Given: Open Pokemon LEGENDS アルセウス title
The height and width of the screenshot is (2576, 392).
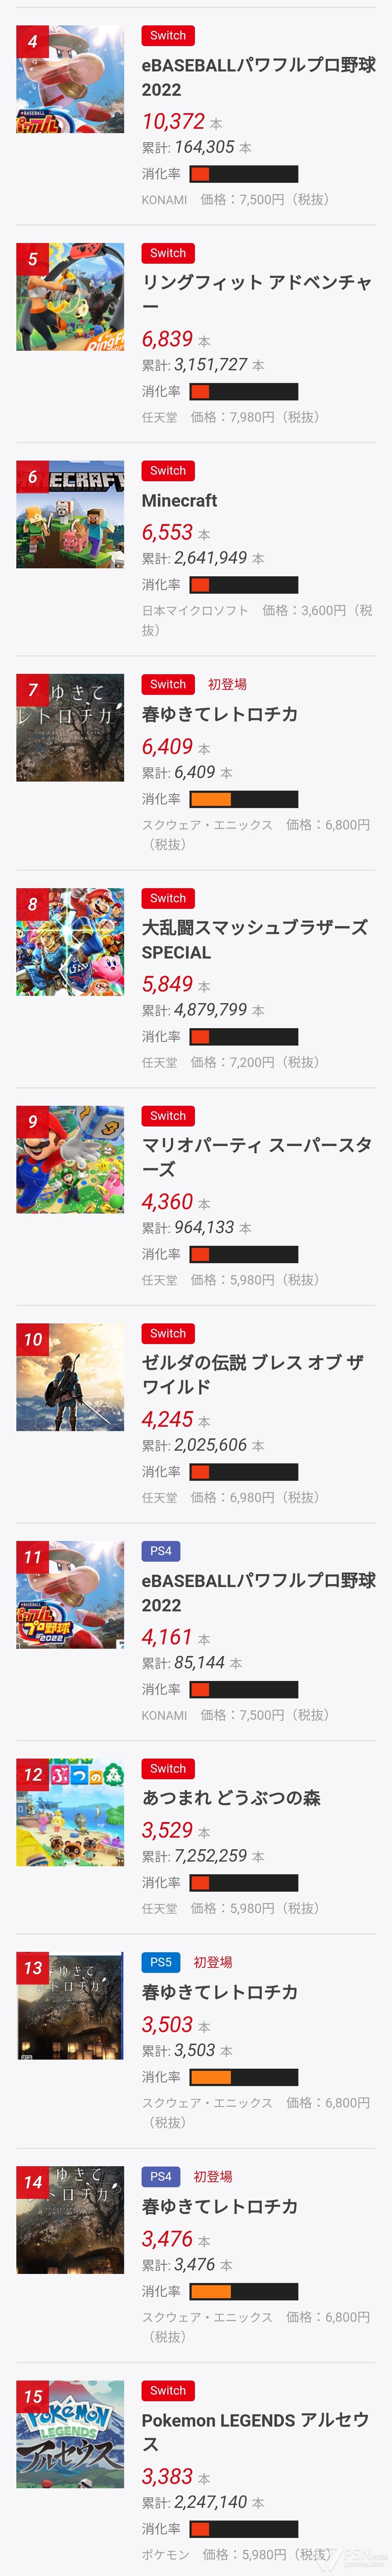Looking at the screenshot, I should pyautogui.click(x=255, y=2432).
